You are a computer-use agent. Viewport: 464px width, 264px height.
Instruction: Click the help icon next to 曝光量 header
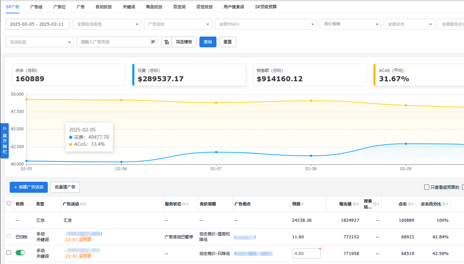tap(354, 204)
